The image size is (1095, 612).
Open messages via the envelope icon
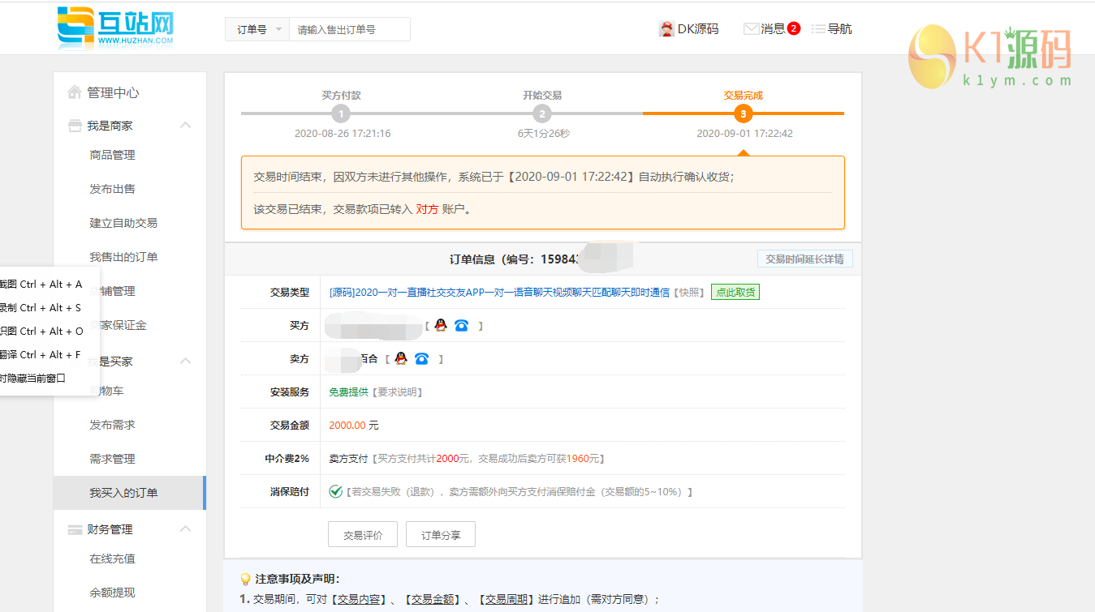click(x=751, y=29)
